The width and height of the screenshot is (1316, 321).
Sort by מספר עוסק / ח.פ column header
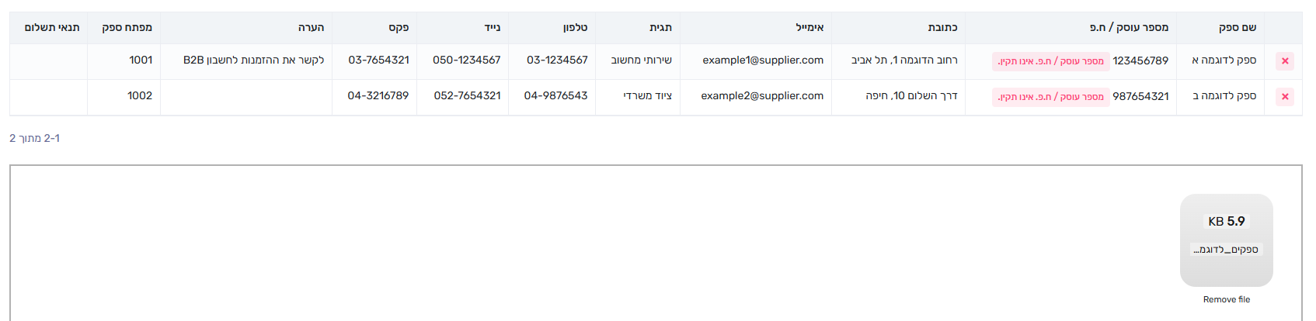[x=1129, y=27]
